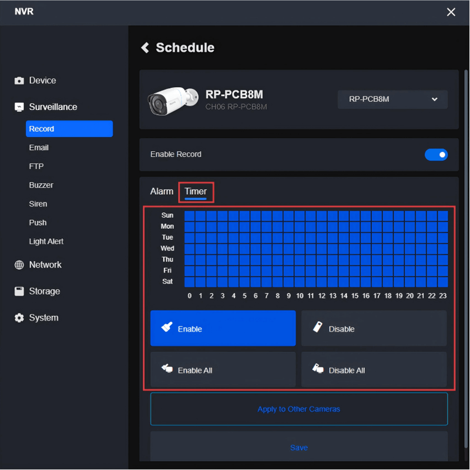Image resolution: width=470 pixels, height=470 pixels.
Task: Click the Storage disk icon
Action: click(19, 291)
